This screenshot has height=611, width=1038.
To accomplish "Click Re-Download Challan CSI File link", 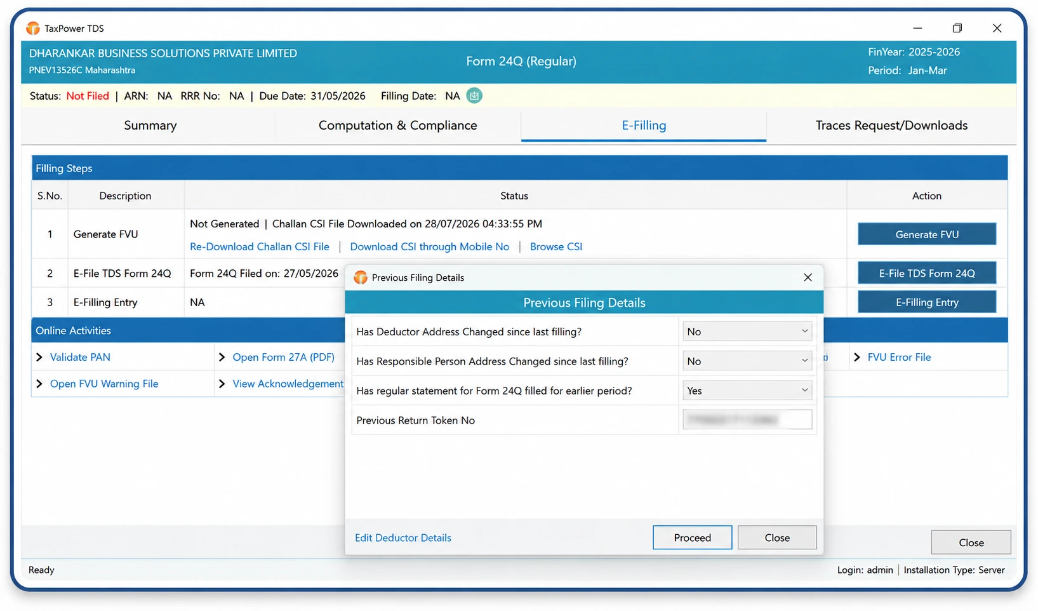I will coord(260,246).
